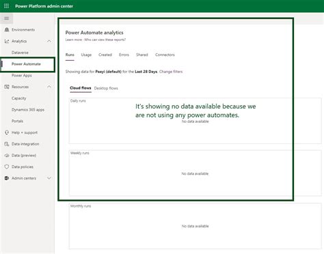Switch to the Connectors tab
Image resolution: width=324 pixels, height=254 pixels.
pyautogui.click(x=165, y=55)
